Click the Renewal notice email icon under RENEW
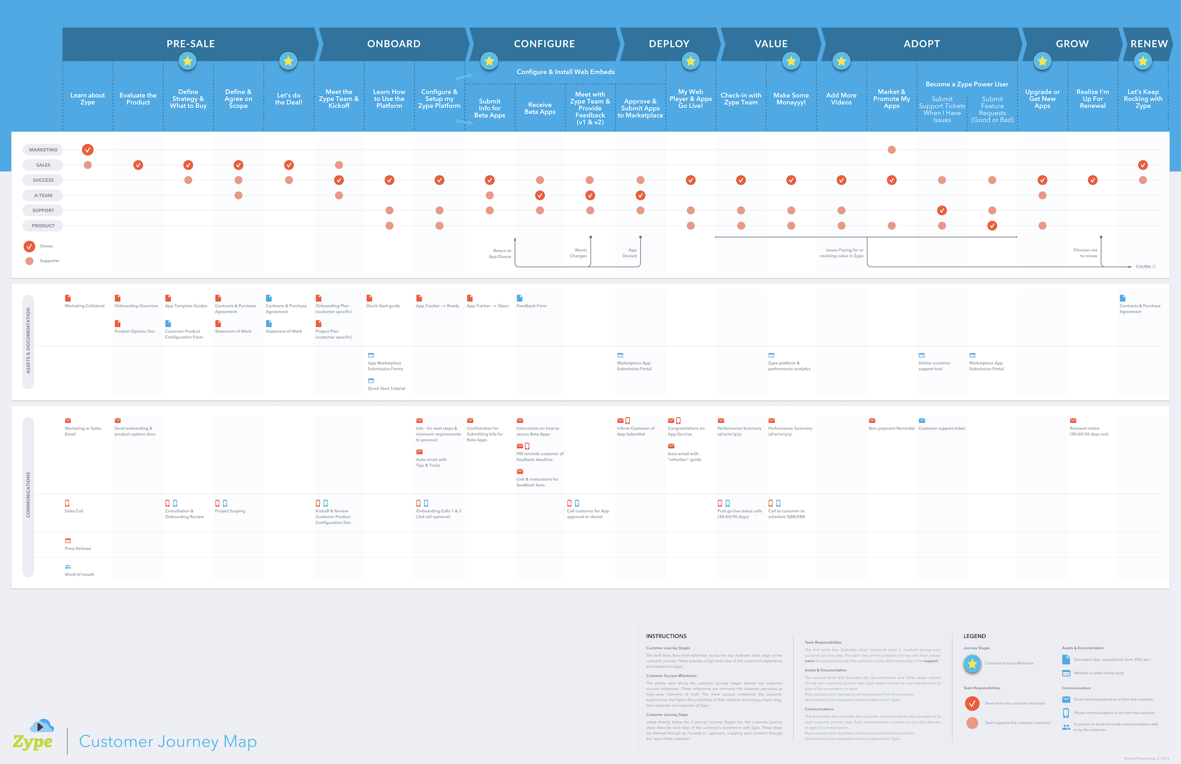The height and width of the screenshot is (764, 1181). coord(1072,421)
